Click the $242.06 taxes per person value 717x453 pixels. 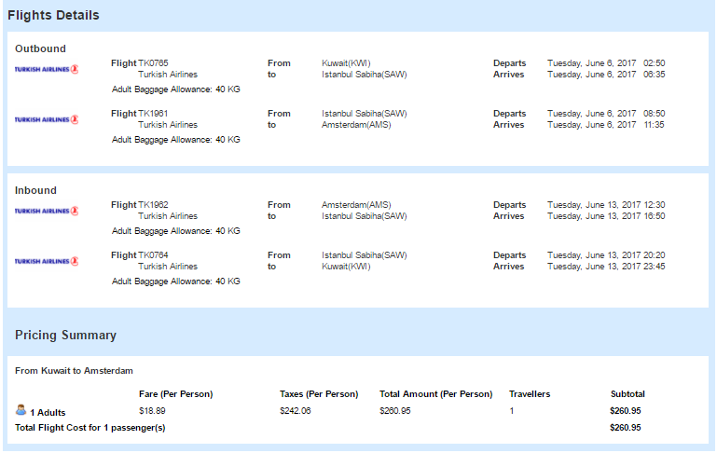click(x=295, y=412)
